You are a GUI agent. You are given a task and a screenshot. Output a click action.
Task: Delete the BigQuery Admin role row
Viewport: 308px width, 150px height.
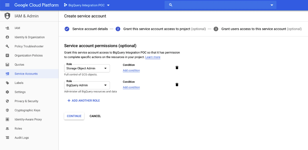177,85
